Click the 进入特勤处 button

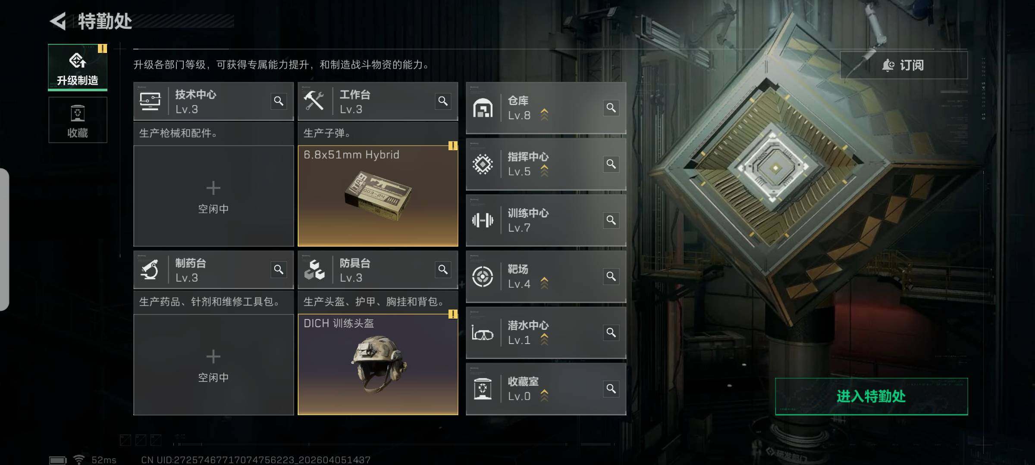(x=871, y=397)
